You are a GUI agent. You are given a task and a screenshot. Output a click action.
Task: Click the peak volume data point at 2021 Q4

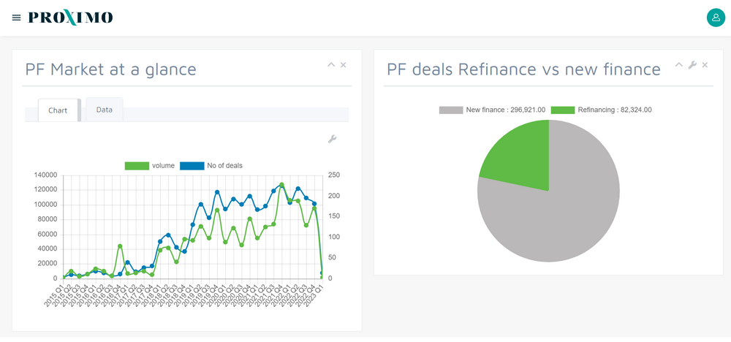point(281,185)
